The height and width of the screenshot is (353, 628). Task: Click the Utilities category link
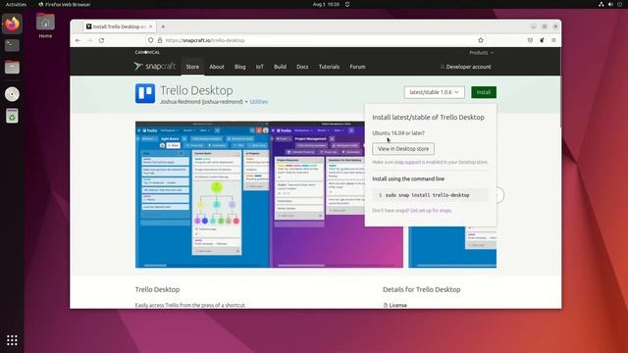click(259, 102)
